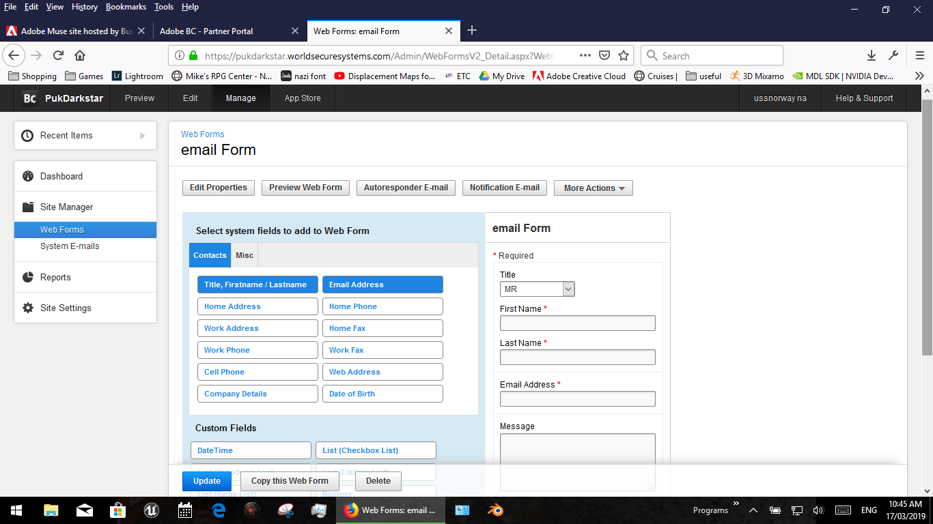Click the volume speaker tray icon

819,510
